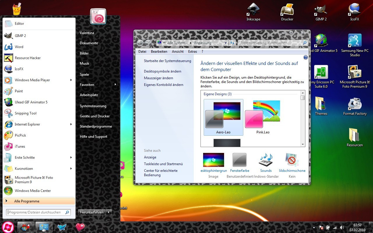Open Dokumente in Start menu right pane
The width and height of the screenshot is (373, 233).
[x=89, y=43]
